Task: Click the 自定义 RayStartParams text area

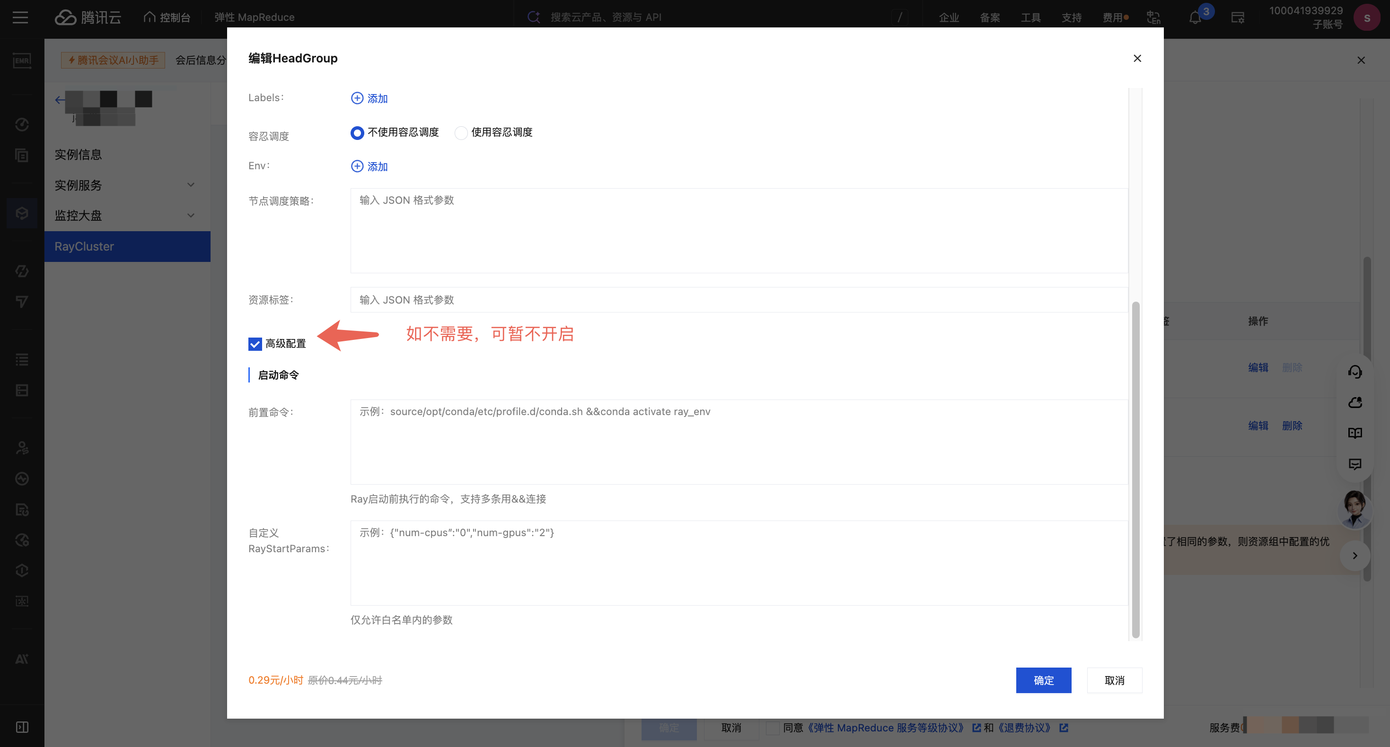Action: pos(739,563)
